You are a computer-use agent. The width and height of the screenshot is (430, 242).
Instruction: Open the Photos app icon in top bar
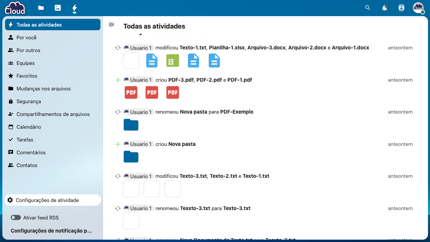(x=58, y=8)
